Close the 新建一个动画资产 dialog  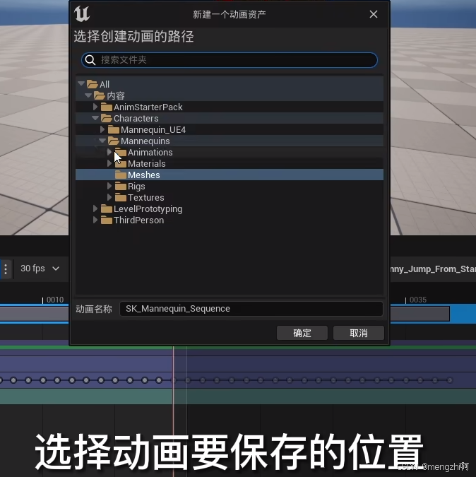[374, 14]
